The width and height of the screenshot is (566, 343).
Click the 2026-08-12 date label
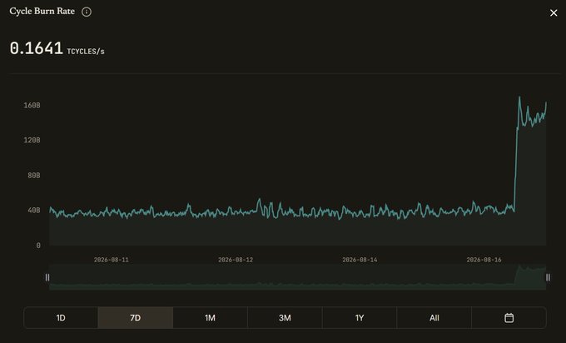pyautogui.click(x=236, y=260)
